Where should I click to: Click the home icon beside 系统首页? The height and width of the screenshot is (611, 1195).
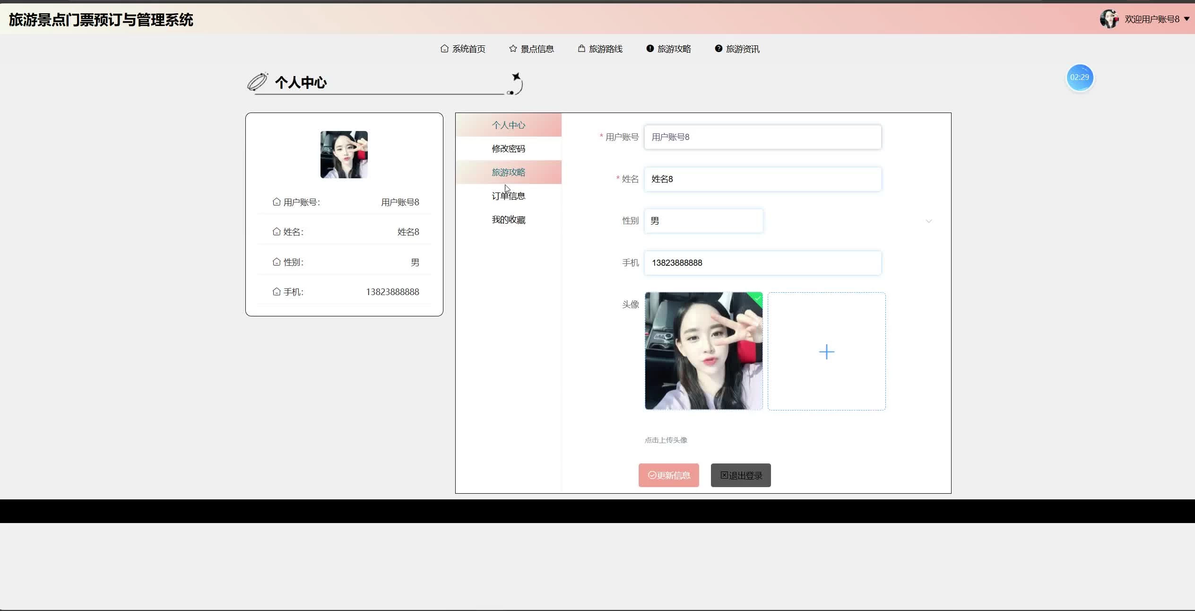coord(444,49)
